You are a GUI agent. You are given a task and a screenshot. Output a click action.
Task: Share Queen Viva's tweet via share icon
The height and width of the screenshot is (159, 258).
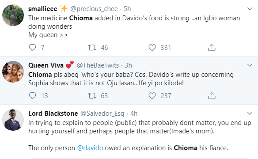212,95
